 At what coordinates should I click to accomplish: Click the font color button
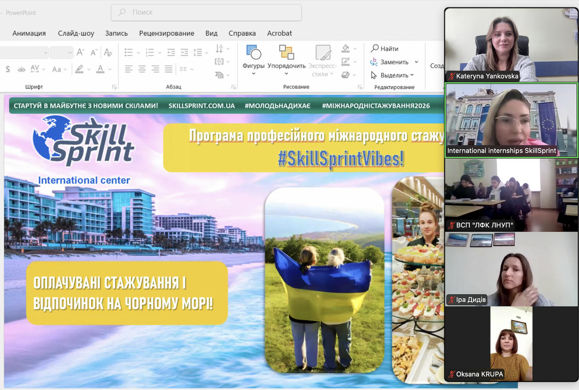tap(101, 69)
